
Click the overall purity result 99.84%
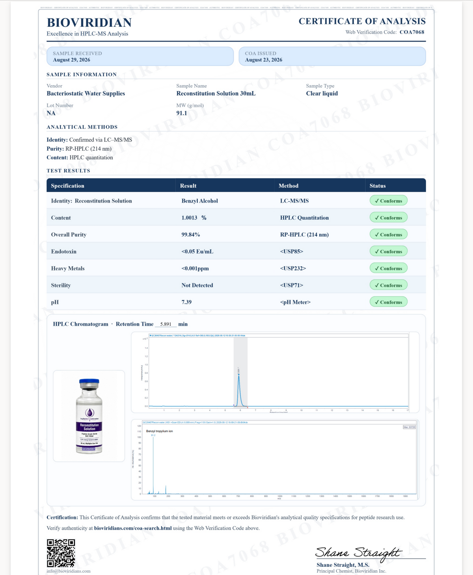(191, 235)
